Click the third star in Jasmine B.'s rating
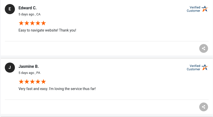This screenshot has height=117, width=213. [x=32, y=82]
